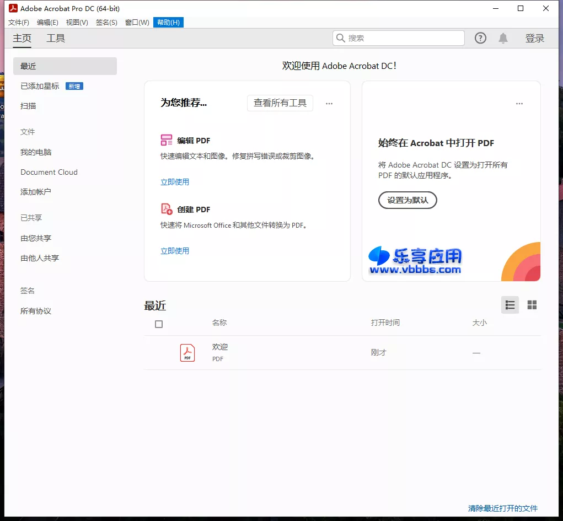The height and width of the screenshot is (521, 563).
Task: Sort by the 名称 column header
Action: 219,323
